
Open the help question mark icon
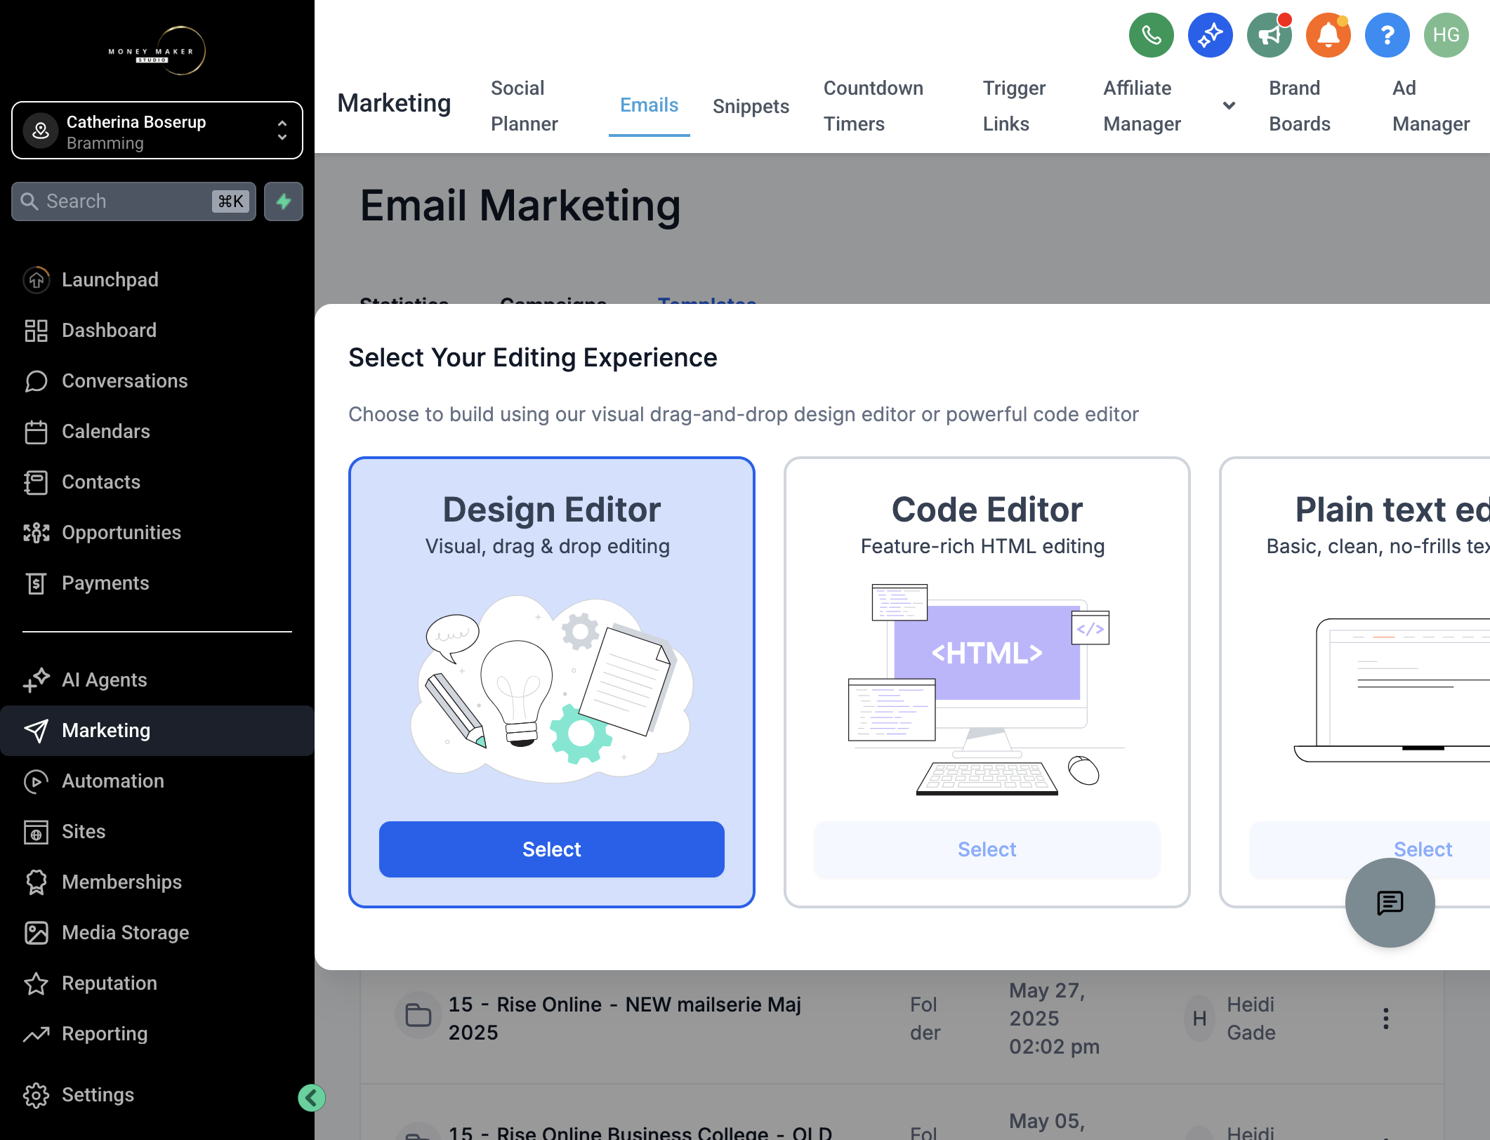click(1387, 35)
